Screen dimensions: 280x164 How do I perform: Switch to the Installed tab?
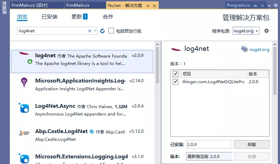click(x=49, y=17)
